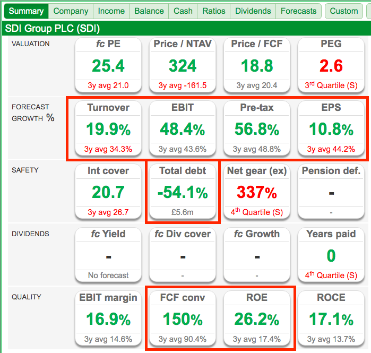
Task: Select the Price / NTAV card
Action: tap(183, 65)
